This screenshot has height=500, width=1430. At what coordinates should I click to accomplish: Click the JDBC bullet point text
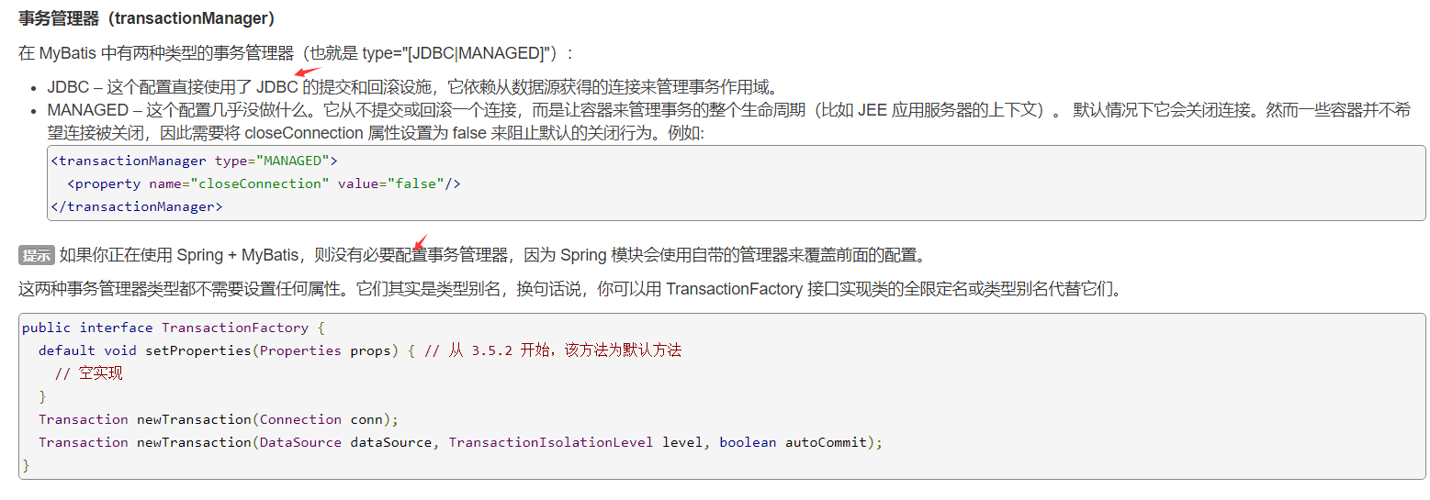412,88
